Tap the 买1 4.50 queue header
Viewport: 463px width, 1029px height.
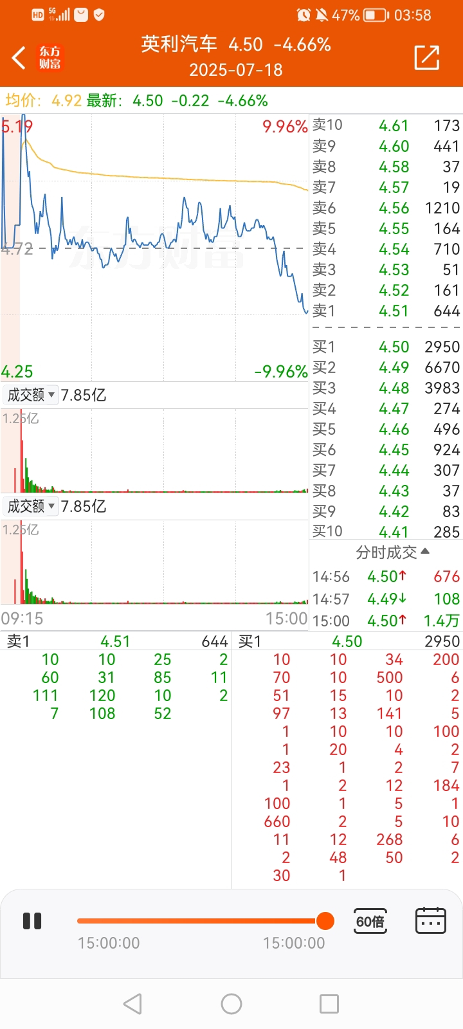click(347, 641)
